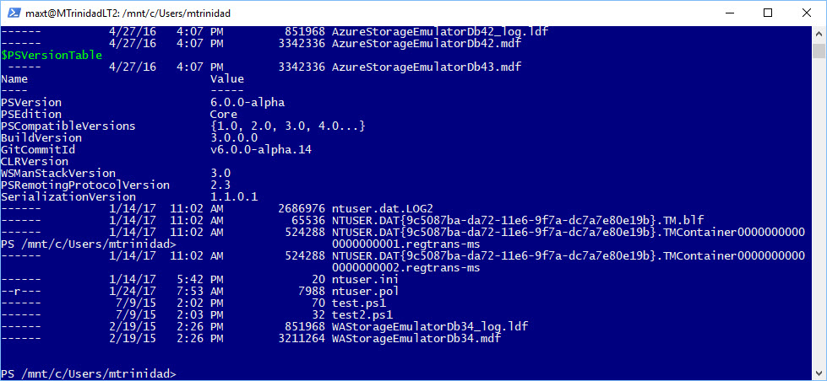Maximize the PowerShell console window
The width and height of the screenshot is (827, 381).
(x=768, y=13)
